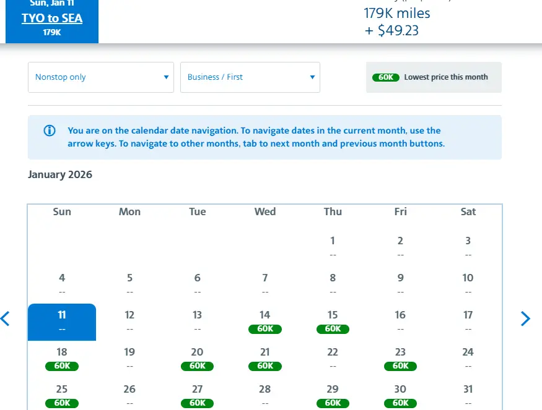The height and width of the screenshot is (410, 542).
Task: Go to previous month using left arrow
Action: tap(6, 318)
